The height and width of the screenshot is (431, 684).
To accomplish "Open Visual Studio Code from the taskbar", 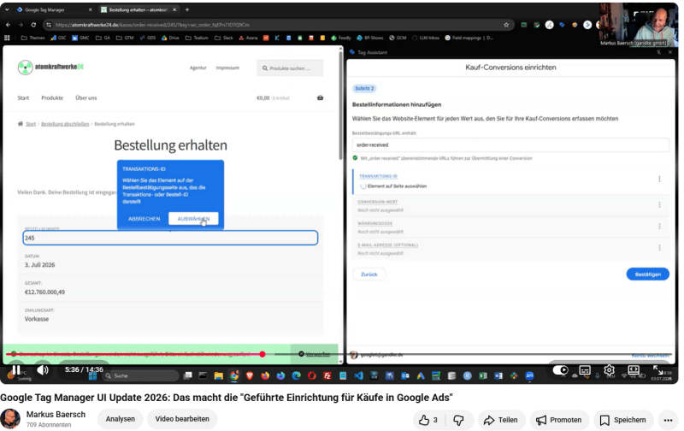I will click(358, 375).
